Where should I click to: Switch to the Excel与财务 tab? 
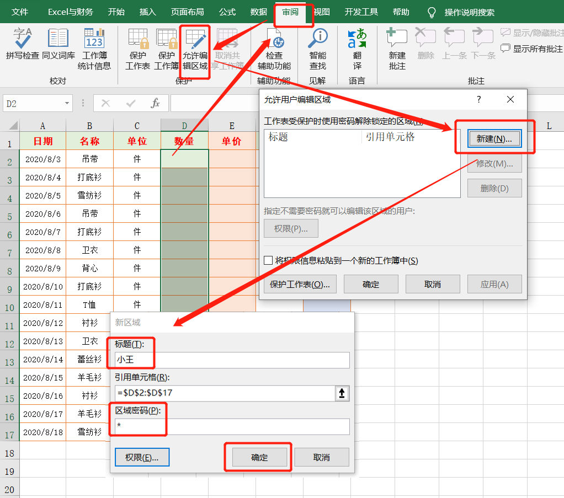click(71, 12)
